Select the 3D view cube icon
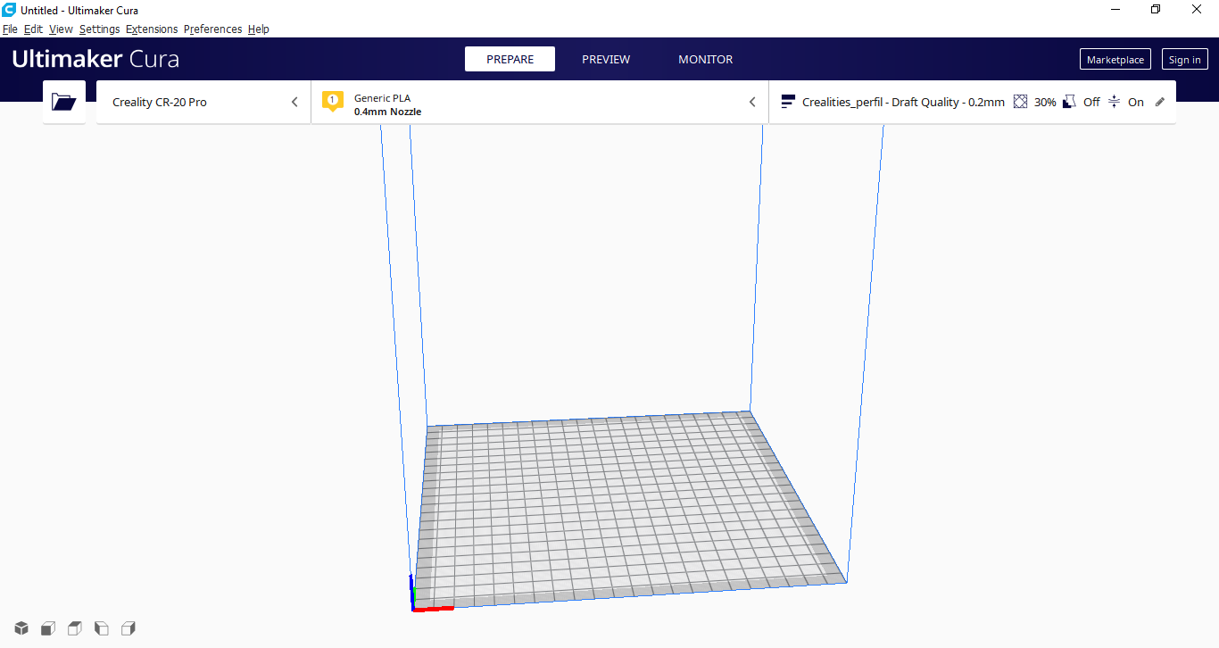This screenshot has height=648, width=1219. [21, 628]
